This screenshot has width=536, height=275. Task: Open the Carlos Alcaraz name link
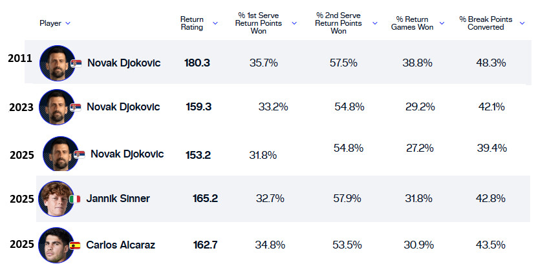click(120, 245)
